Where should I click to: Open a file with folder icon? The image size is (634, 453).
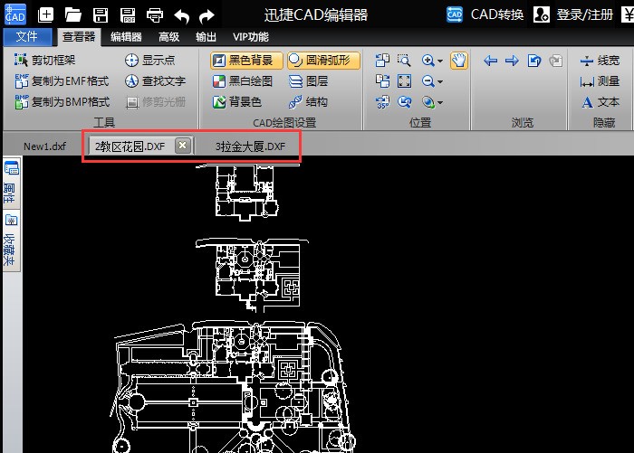click(x=72, y=15)
